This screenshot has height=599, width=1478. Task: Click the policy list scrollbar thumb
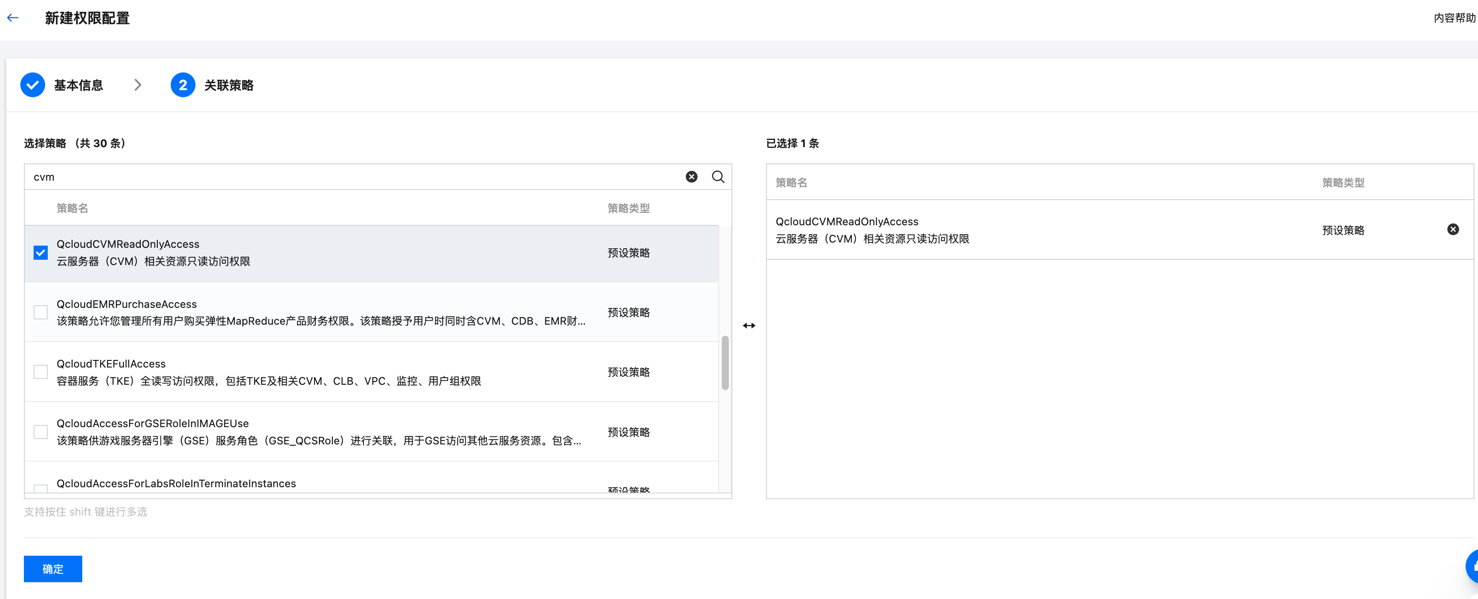click(x=725, y=363)
